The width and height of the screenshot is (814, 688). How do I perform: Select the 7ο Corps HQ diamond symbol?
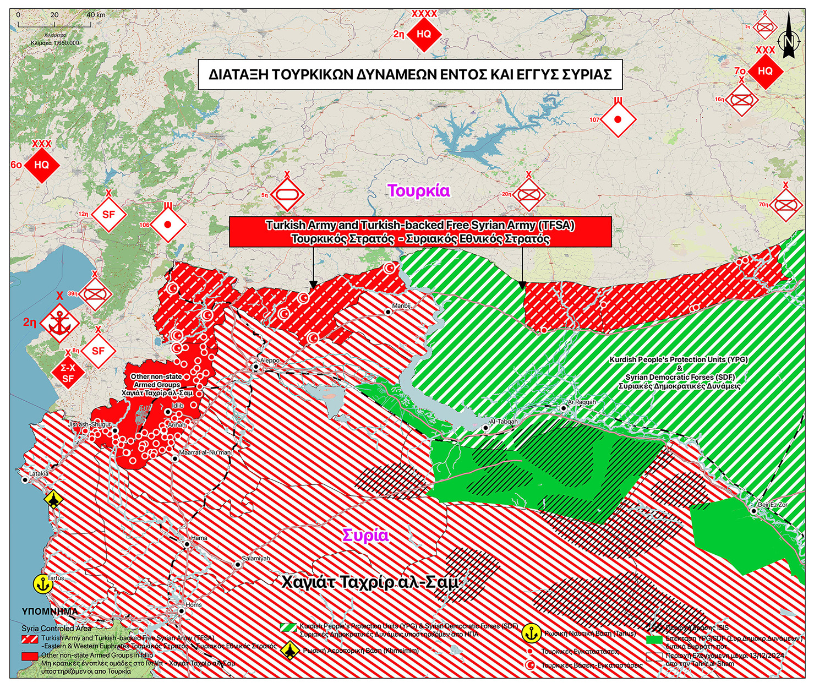tap(764, 71)
